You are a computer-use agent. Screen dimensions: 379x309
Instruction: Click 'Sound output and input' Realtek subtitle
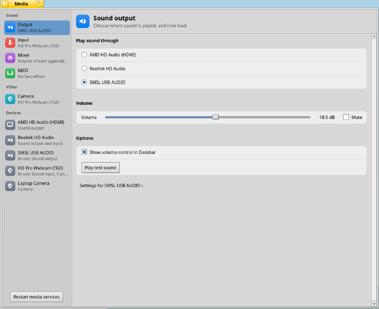click(40, 143)
